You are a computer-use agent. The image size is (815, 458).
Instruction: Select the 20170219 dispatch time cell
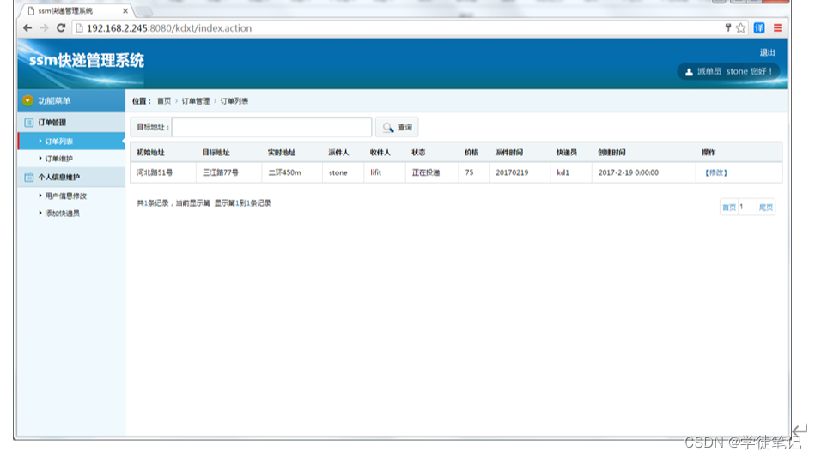[x=520, y=172]
